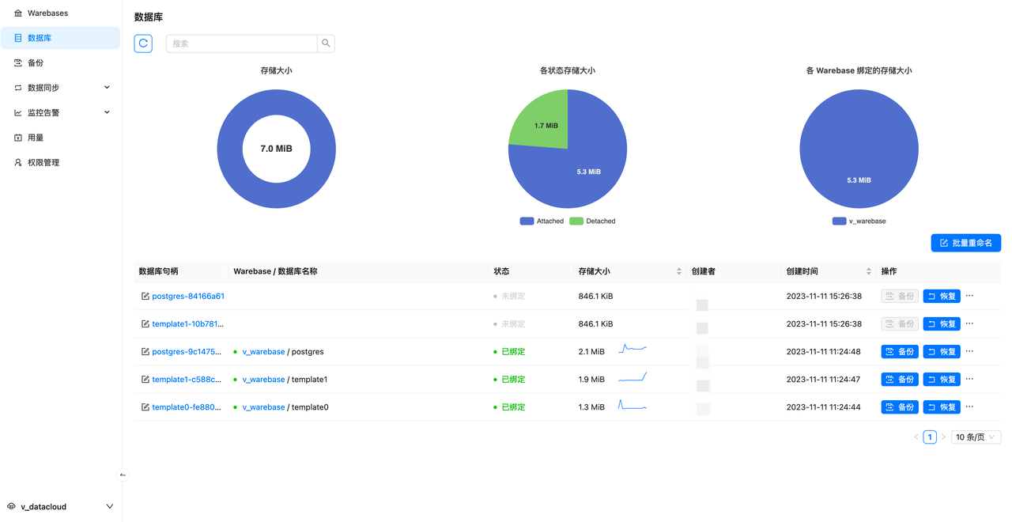Screen dimensions: 1012x522
Task: Click 2023-11-11 11:24:48 timestamp
Action: [824, 352]
